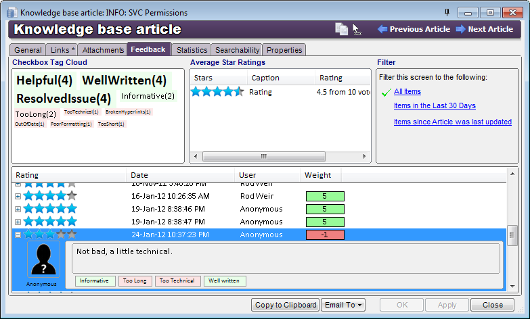Image resolution: width=530 pixels, height=319 pixels.
Task: Sort by the Weight column header
Action: [321, 175]
